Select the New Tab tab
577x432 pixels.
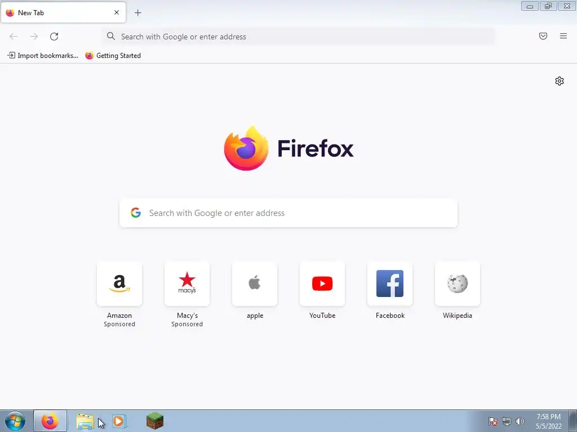click(x=63, y=12)
